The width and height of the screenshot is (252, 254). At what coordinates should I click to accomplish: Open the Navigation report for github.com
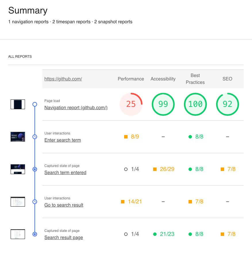click(x=76, y=107)
